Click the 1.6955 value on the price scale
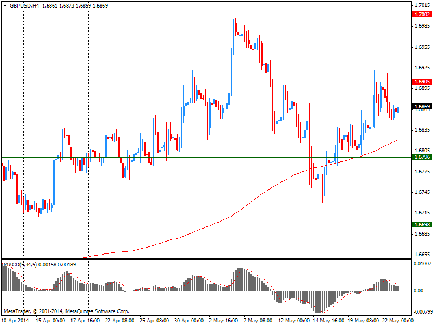The image size is (433, 325). click(422, 47)
